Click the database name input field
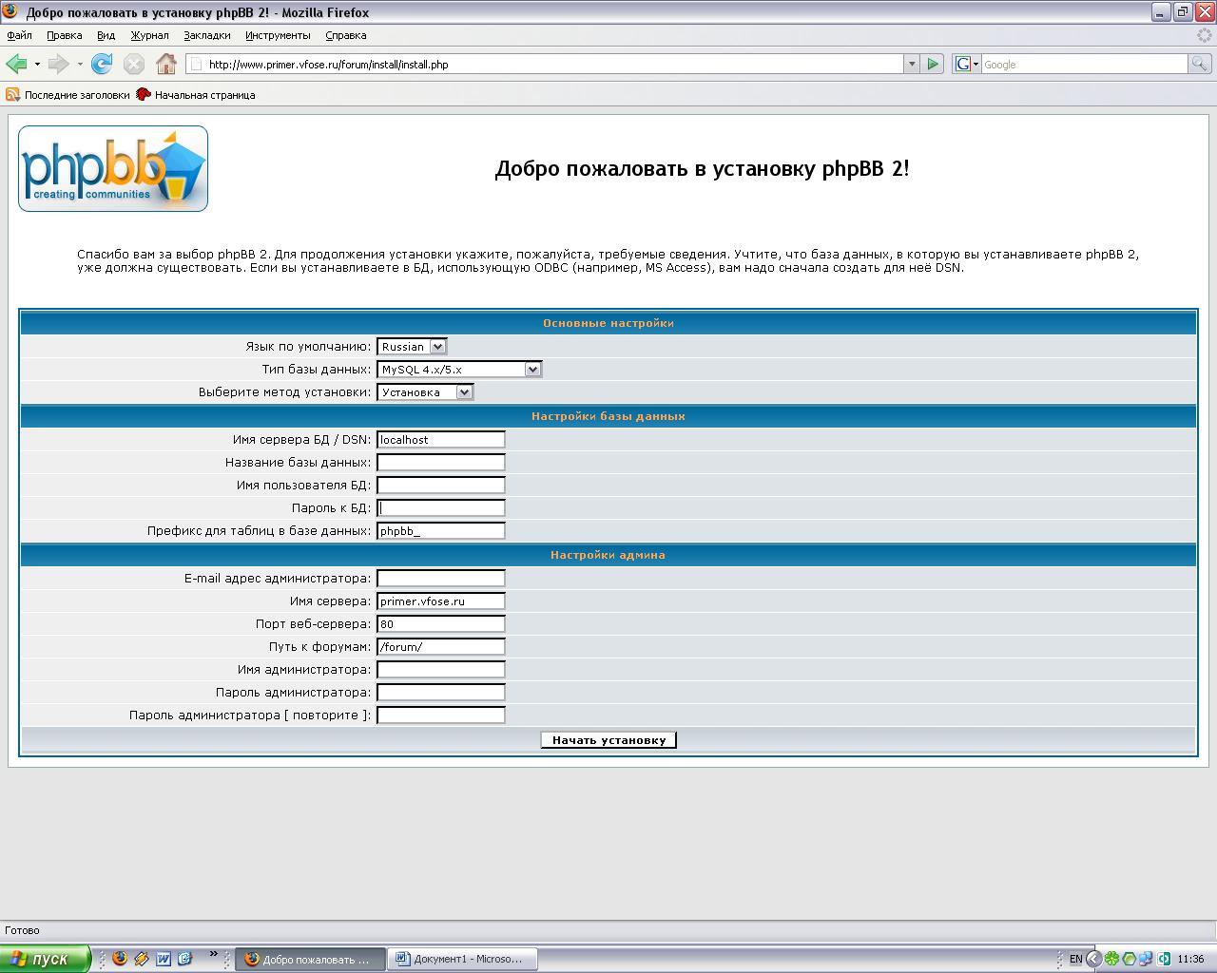1217x973 pixels. pyautogui.click(x=440, y=463)
